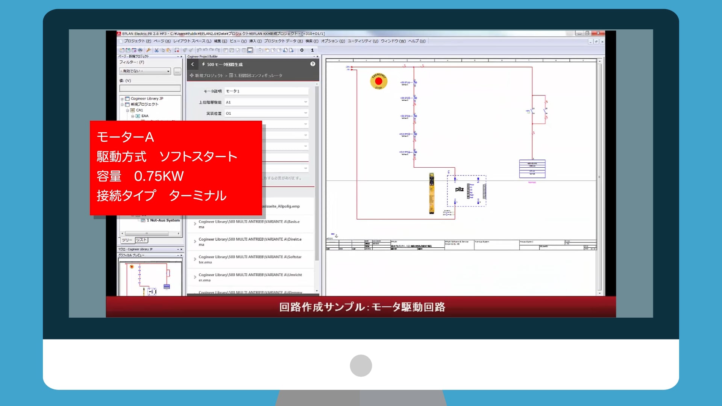Click the back arrow in Project Builder header
This screenshot has width=722, height=406.
point(193,64)
